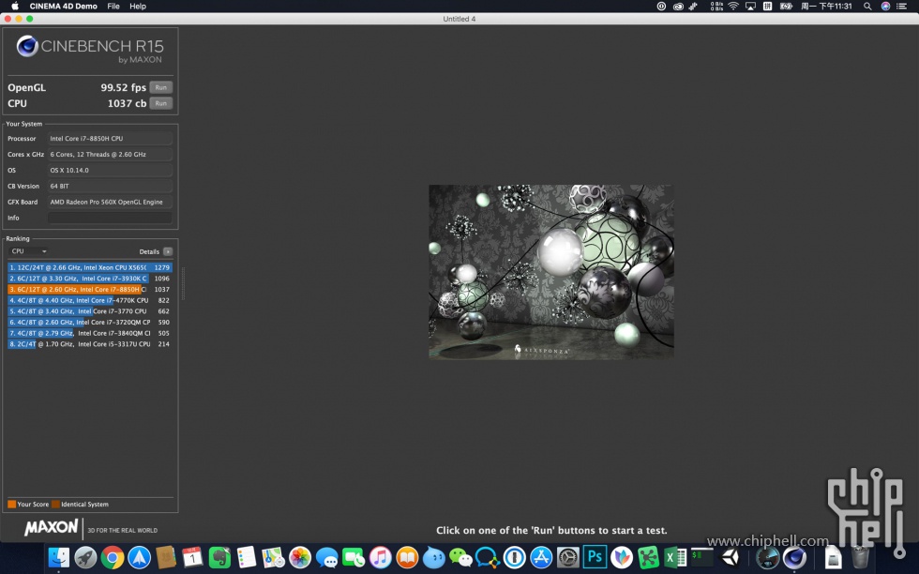Viewport: 919px width, 574px height.
Task: Click Cinebench sphere icon in dock
Action: click(795, 557)
